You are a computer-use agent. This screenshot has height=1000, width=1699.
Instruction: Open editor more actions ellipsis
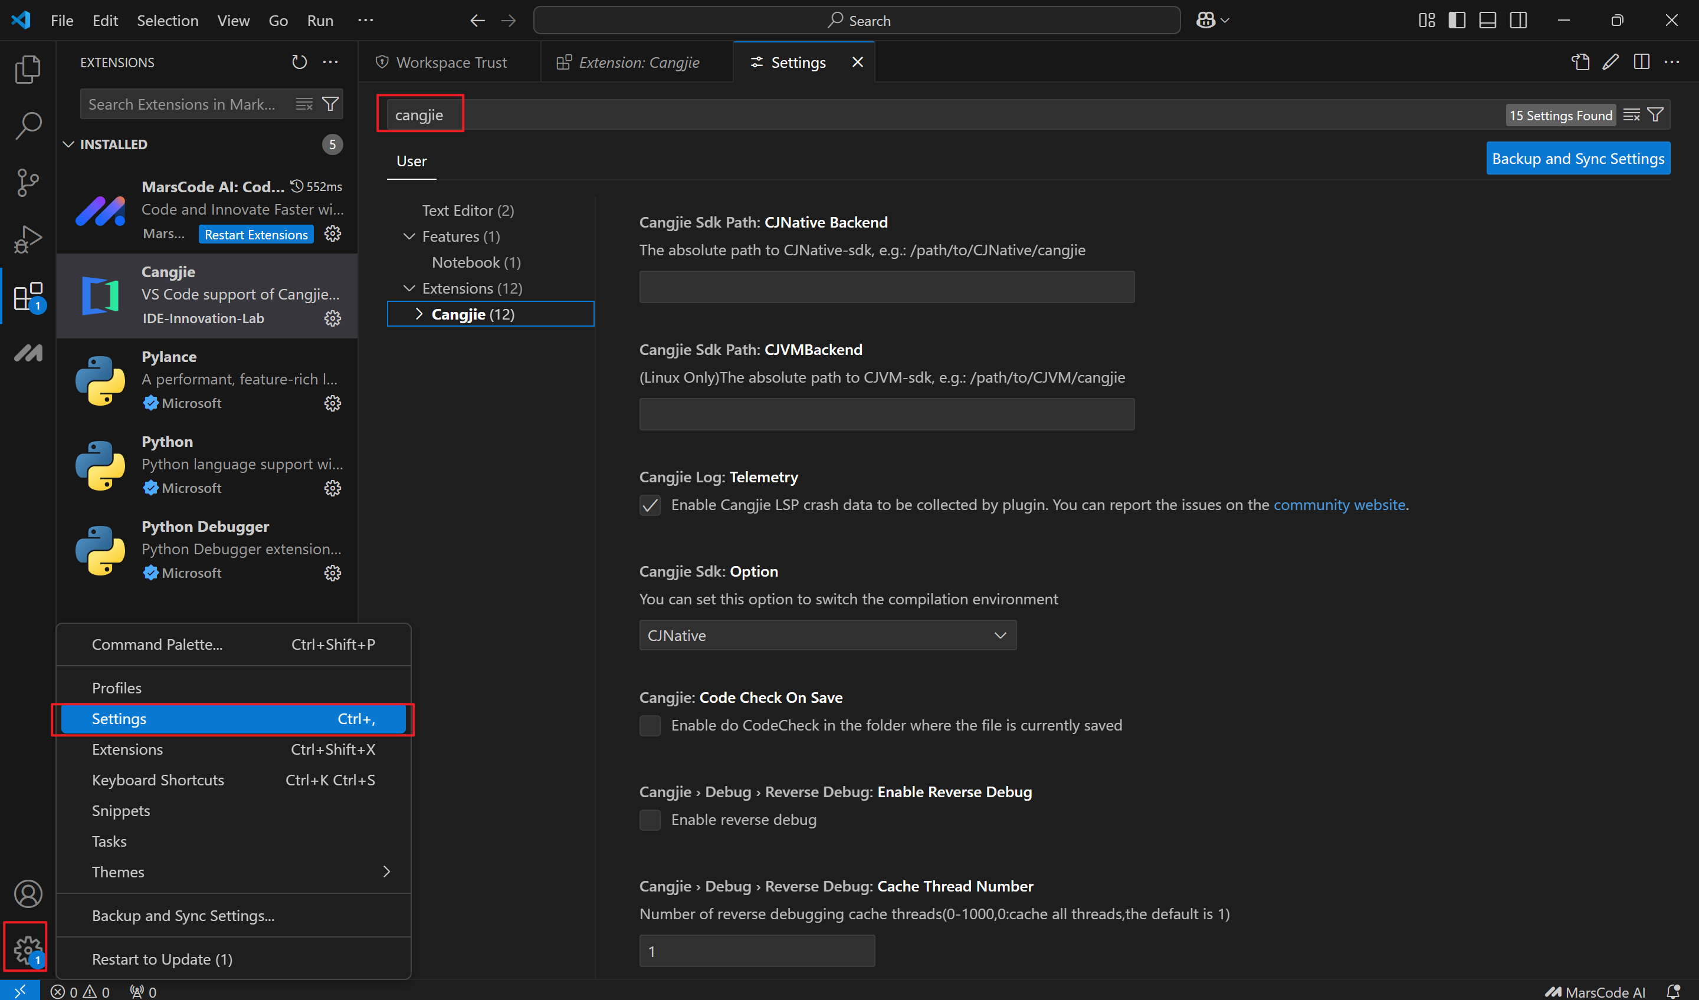[1672, 62]
